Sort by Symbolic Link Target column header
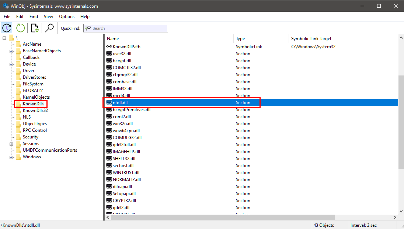Screen dimensions: 404x229 tap(344, 39)
